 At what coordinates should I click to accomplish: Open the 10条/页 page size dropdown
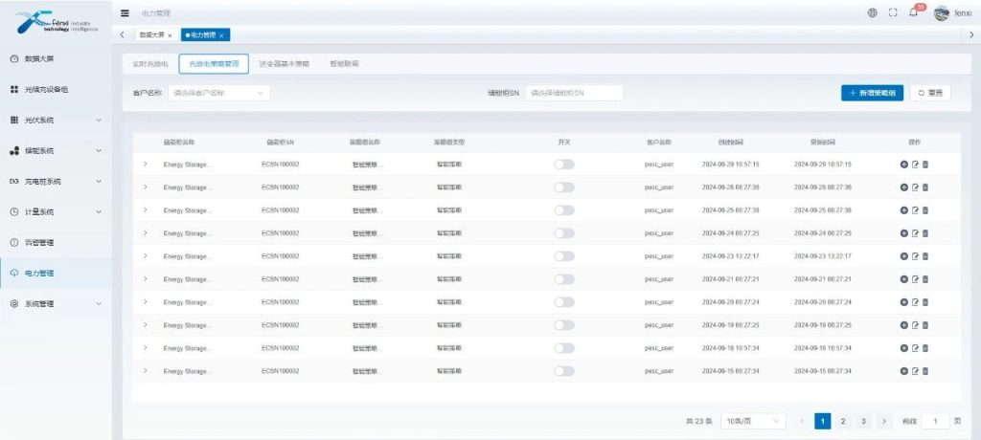click(751, 421)
